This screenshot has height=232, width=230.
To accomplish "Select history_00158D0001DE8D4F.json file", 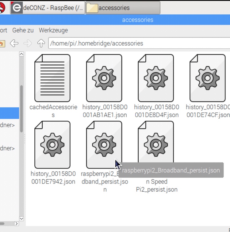I will (156, 78).
